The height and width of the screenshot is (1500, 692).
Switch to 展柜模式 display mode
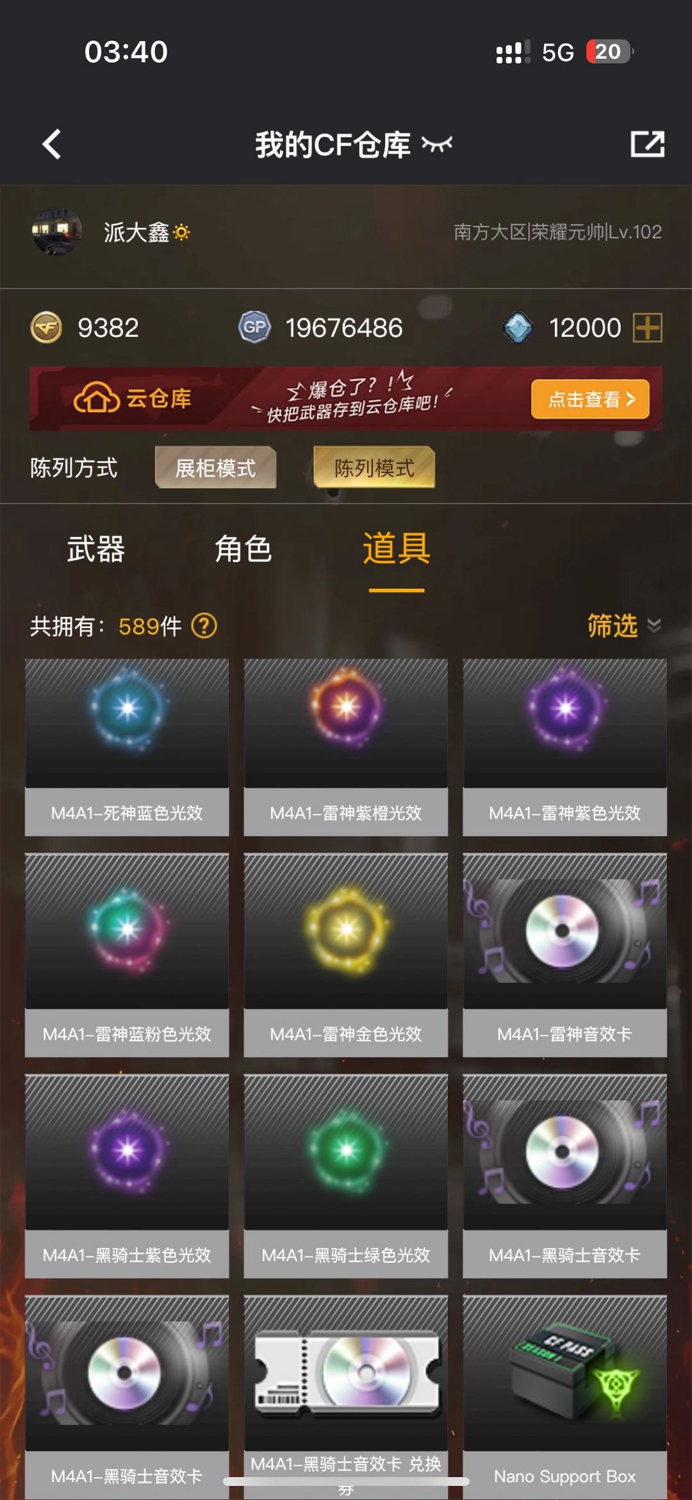(x=215, y=468)
